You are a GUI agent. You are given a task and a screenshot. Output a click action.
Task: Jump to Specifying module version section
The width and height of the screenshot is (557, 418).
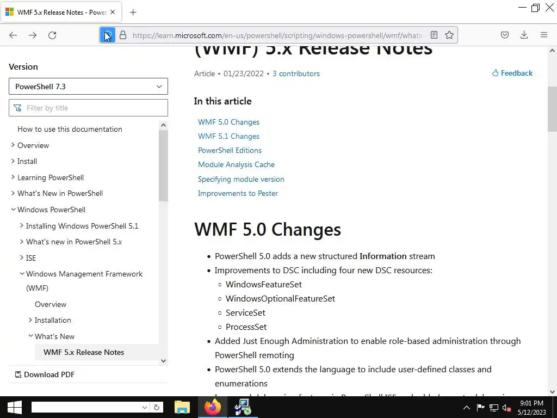241,179
